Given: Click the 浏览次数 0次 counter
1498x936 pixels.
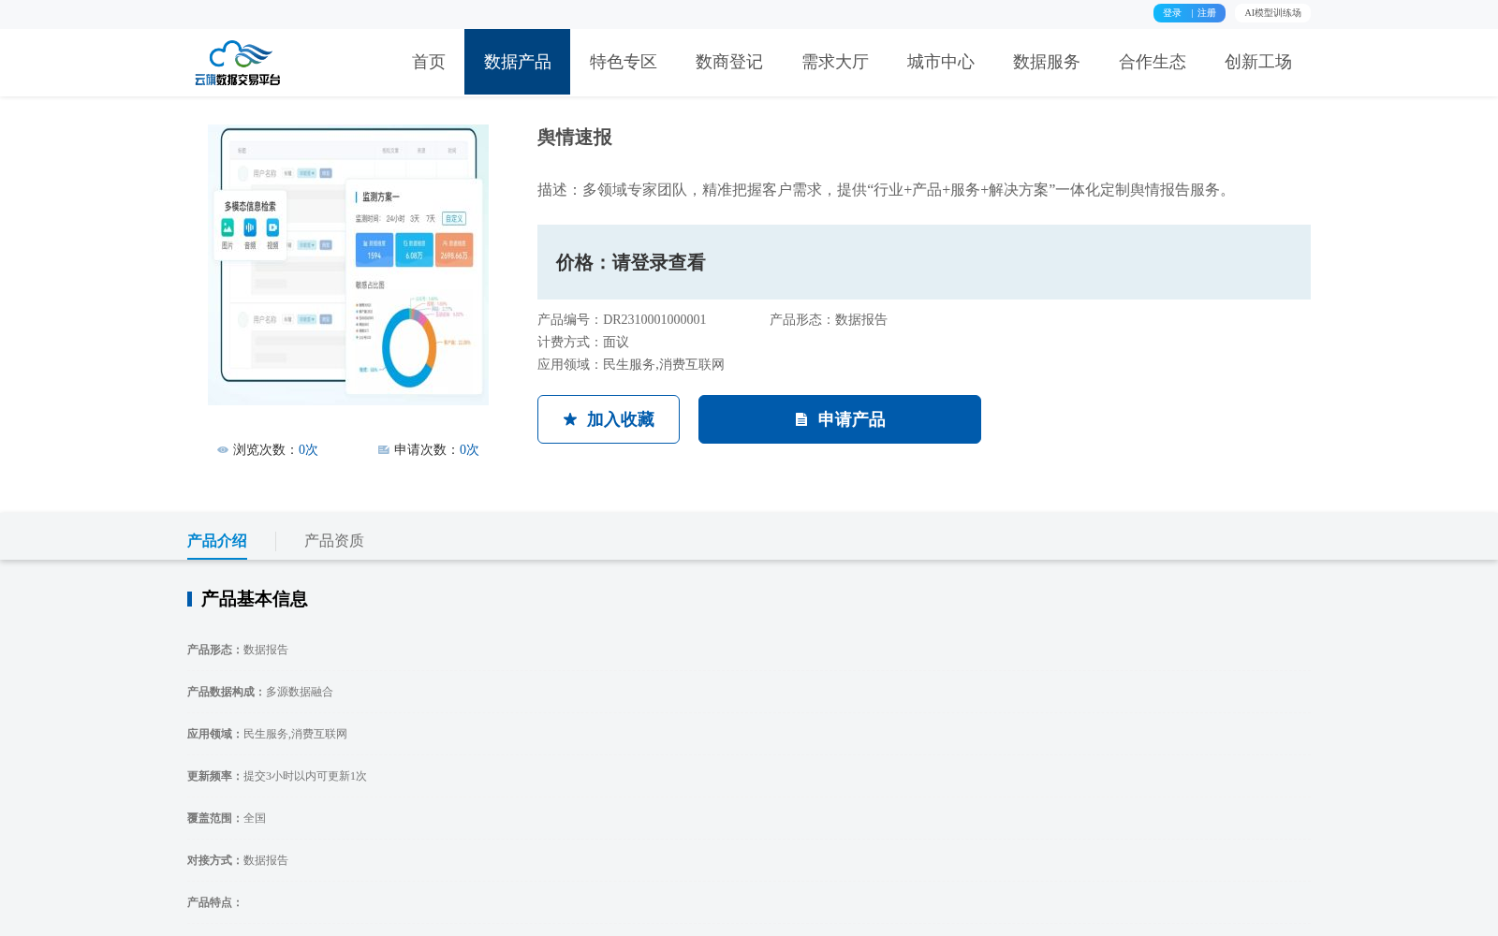Looking at the screenshot, I should [x=268, y=450].
